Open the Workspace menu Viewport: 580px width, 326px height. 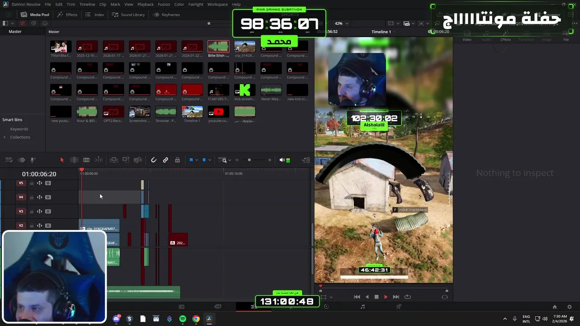coord(217,4)
